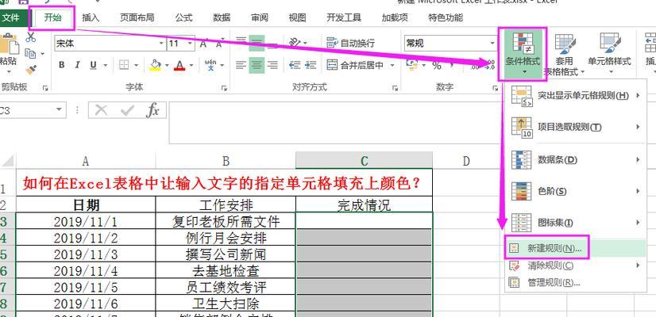The image size is (656, 317).
Task: Click 合并后居中 merge and center button
Action: (x=355, y=65)
